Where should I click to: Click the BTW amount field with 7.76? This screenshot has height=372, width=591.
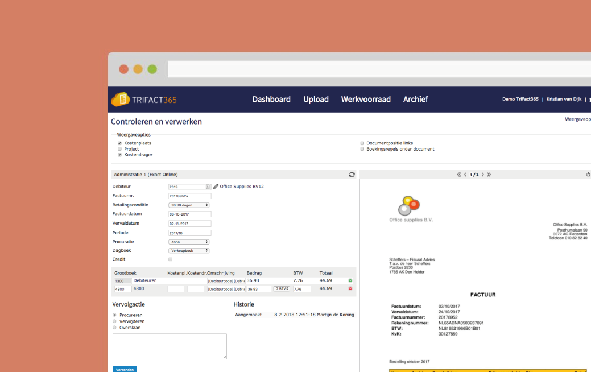tap(302, 289)
